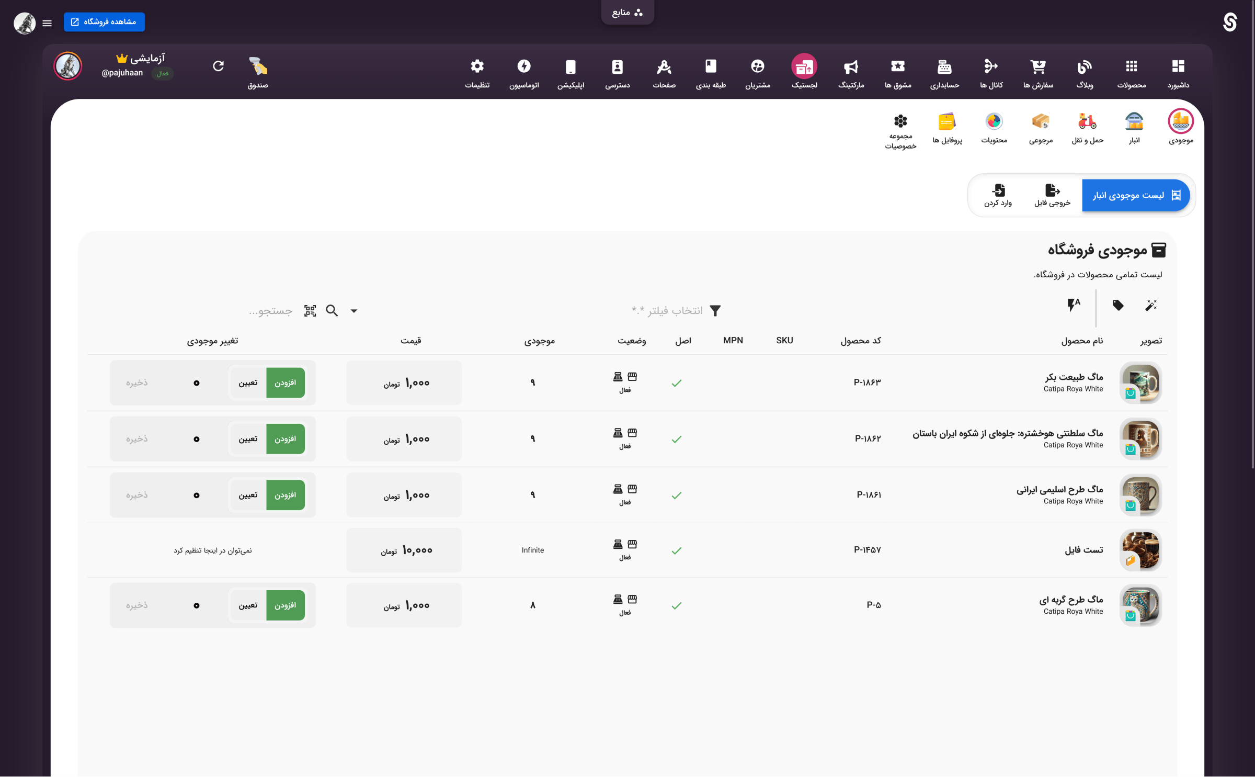Open اپلیکیشن application section
Image resolution: width=1255 pixels, height=777 pixels.
[571, 73]
